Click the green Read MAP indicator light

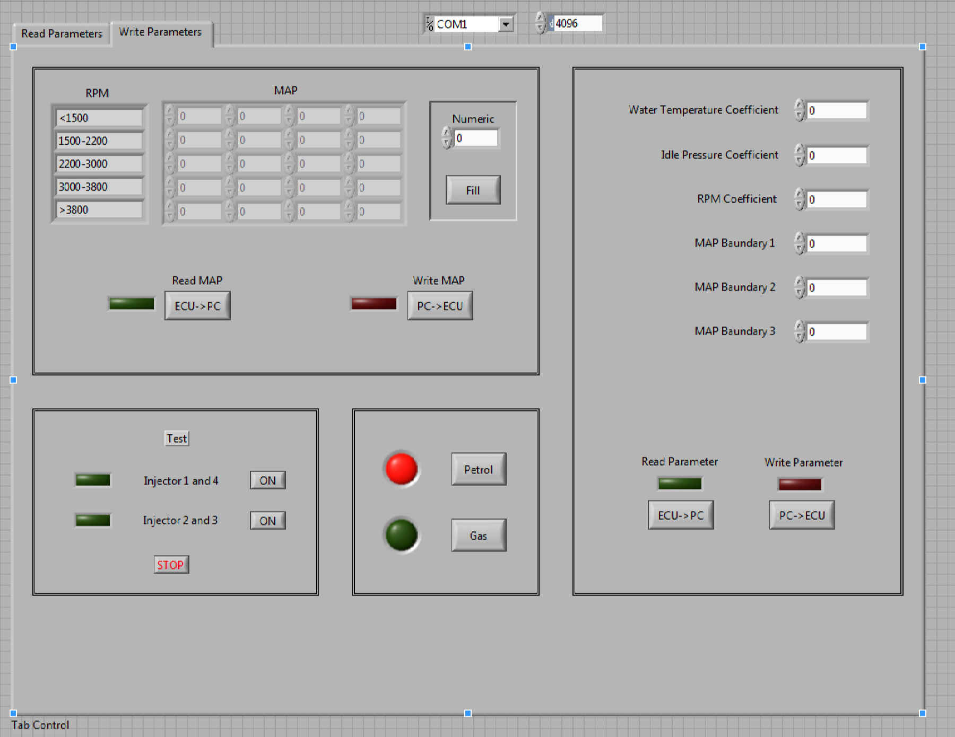132,304
